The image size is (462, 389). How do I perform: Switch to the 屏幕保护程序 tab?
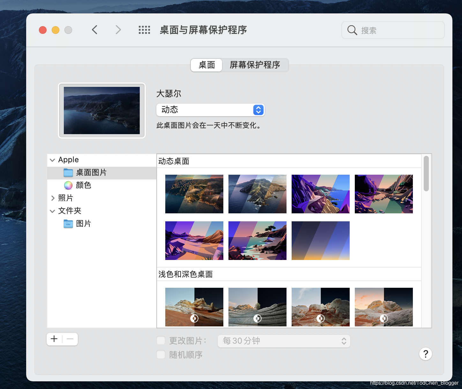tap(254, 65)
